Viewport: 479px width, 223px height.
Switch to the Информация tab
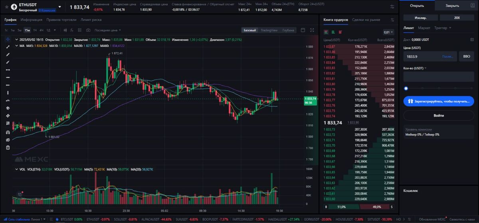(x=32, y=20)
